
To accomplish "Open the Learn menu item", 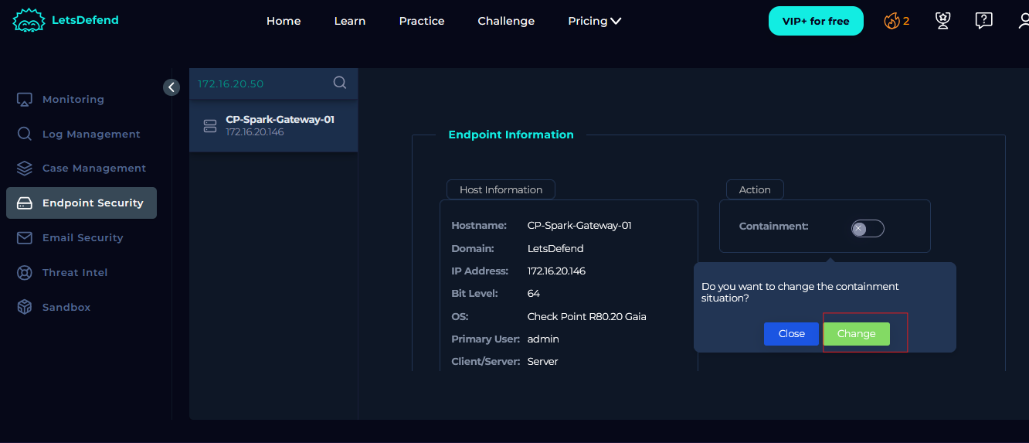I will click(x=350, y=21).
